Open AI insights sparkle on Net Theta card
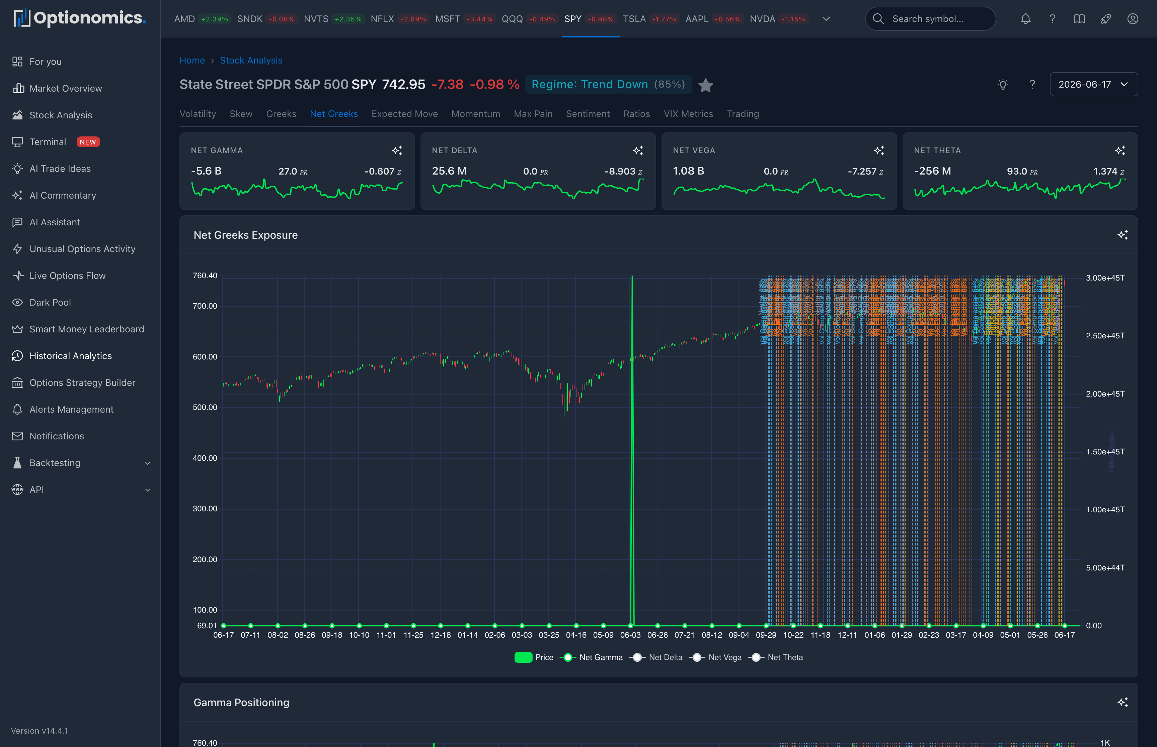The image size is (1157, 747). (x=1120, y=150)
